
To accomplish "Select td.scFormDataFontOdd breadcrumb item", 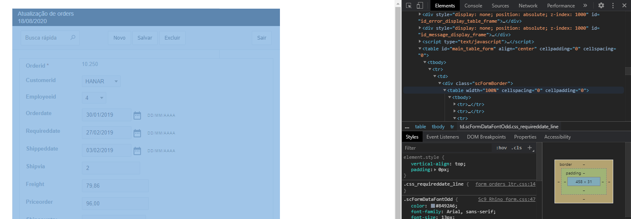I will pyautogui.click(x=509, y=127).
